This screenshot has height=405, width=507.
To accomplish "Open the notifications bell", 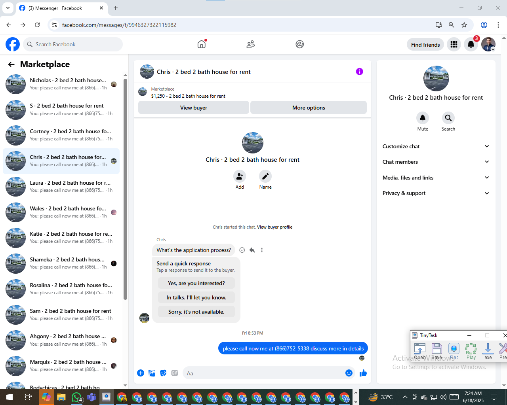I will (x=471, y=44).
